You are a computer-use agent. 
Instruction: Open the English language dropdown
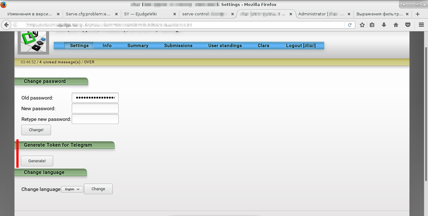click(72, 189)
